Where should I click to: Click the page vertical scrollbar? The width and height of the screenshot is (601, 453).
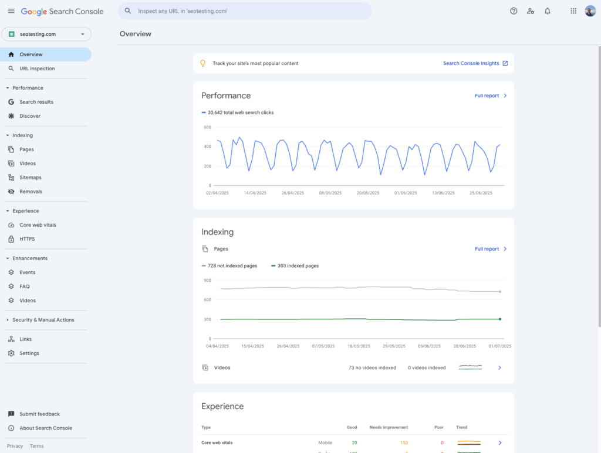(x=599, y=186)
